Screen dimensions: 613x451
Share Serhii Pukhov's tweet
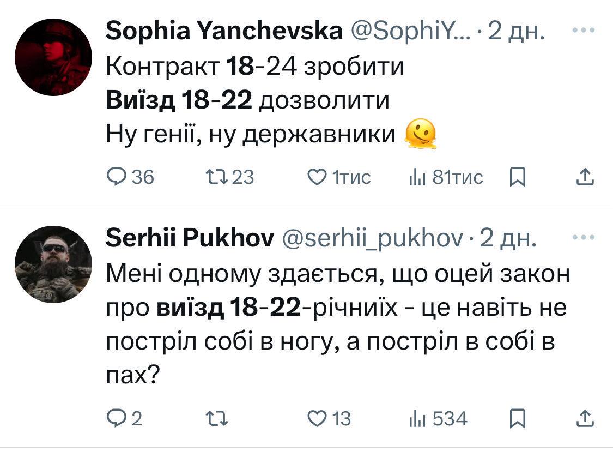point(584,418)
